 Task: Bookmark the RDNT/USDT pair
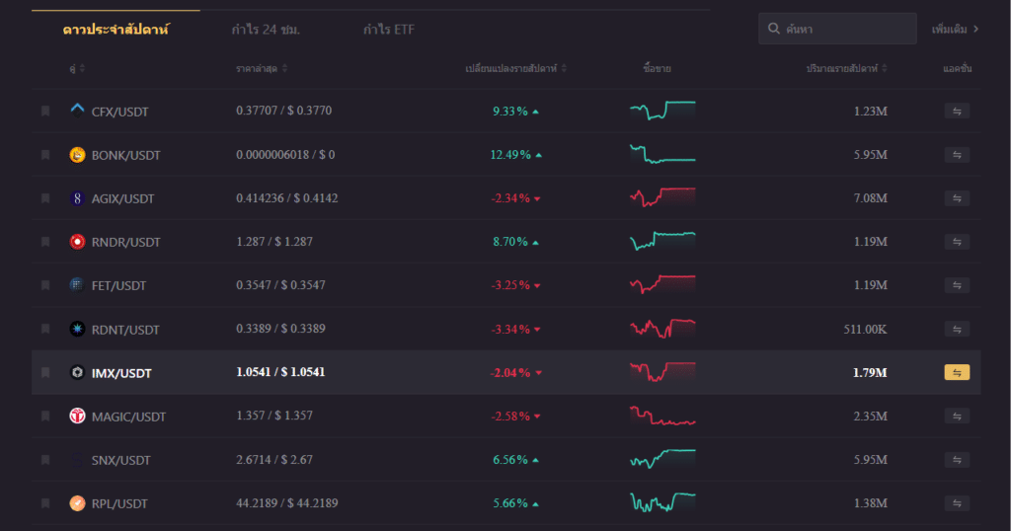coord(45,329)
